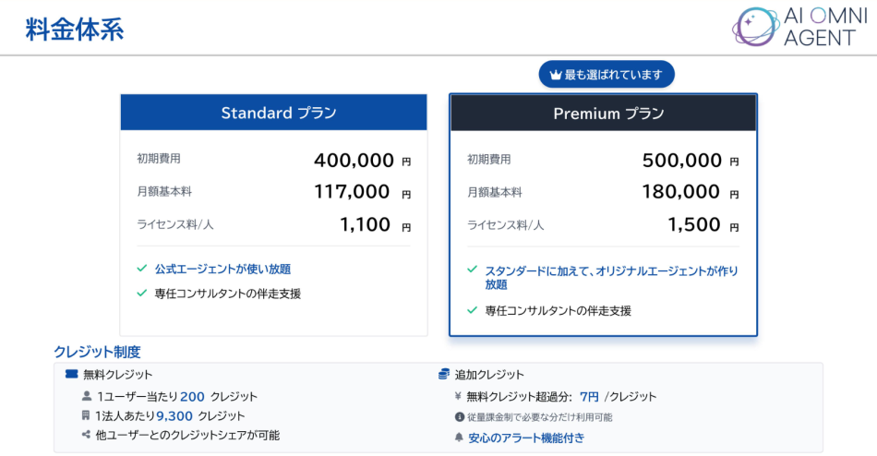Click the 最も選ばれています badge
This screenshot has height=456, width=877.
coord(607,75)
